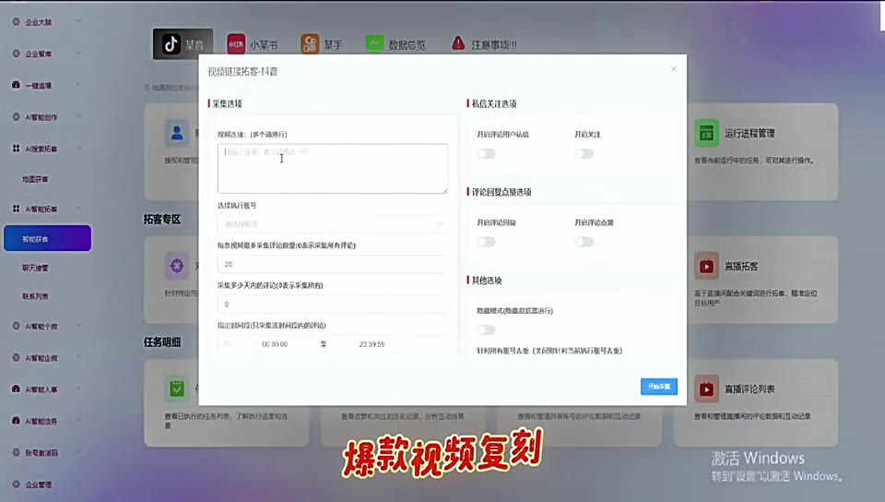Click the 账号激活码 sidebar icon

(x=16, y=452)
